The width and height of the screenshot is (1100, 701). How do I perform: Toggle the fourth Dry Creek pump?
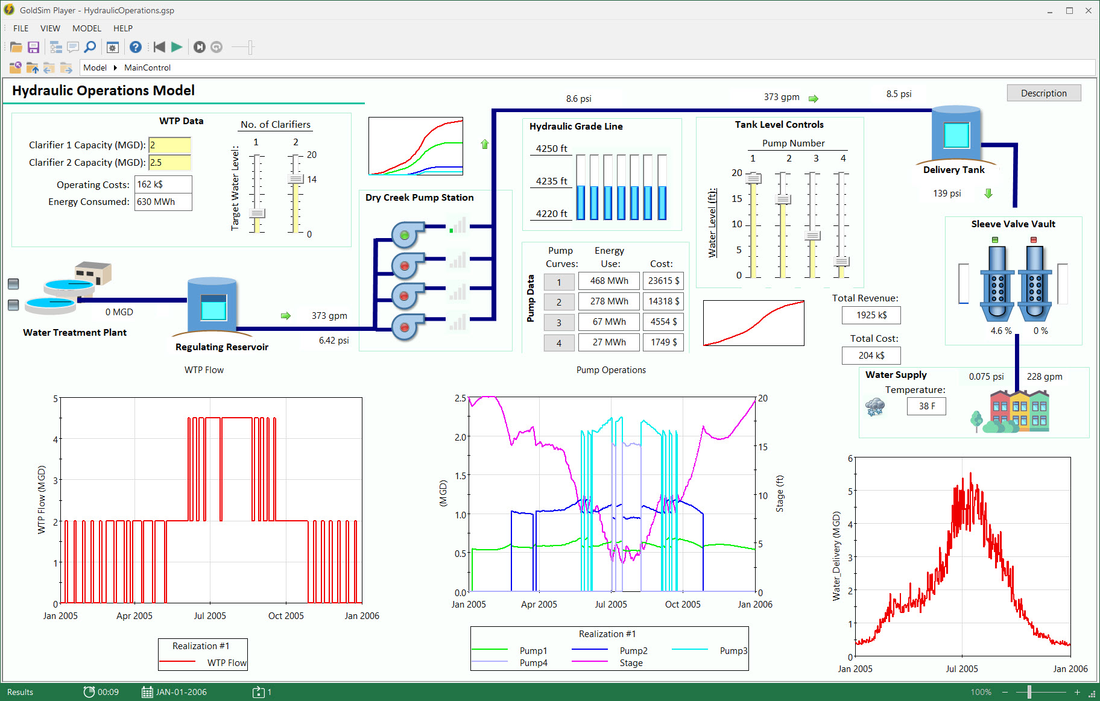pyautogui.click(x=405, y=327)
